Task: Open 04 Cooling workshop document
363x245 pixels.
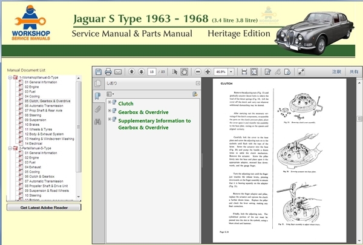Action: pyautogui.click(x=32, y=96)
